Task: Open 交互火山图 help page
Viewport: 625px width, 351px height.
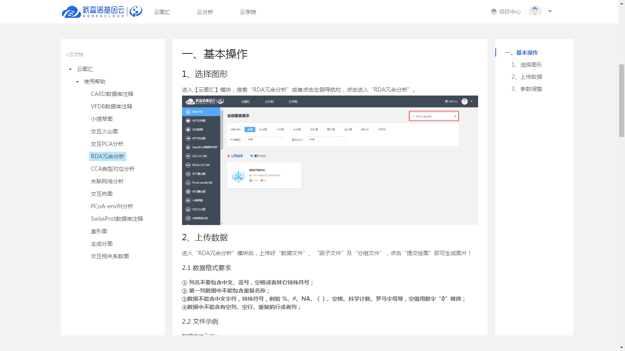Action: coord(104,131)
